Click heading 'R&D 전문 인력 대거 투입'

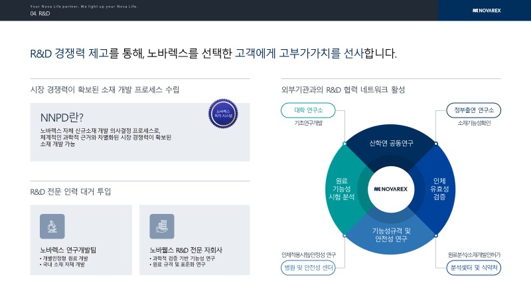[x=70, y=191]
